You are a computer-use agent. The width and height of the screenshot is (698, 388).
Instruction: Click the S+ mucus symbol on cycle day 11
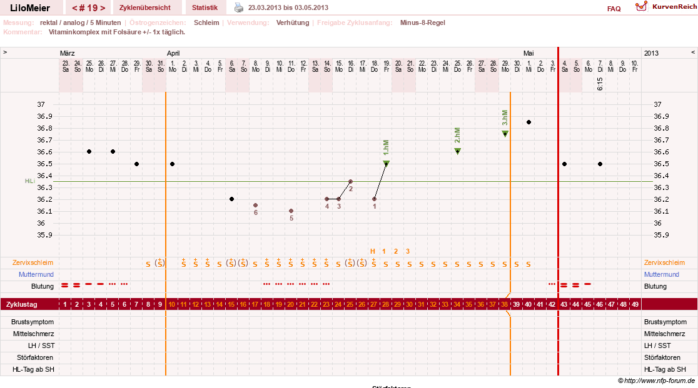click(183, 262)
